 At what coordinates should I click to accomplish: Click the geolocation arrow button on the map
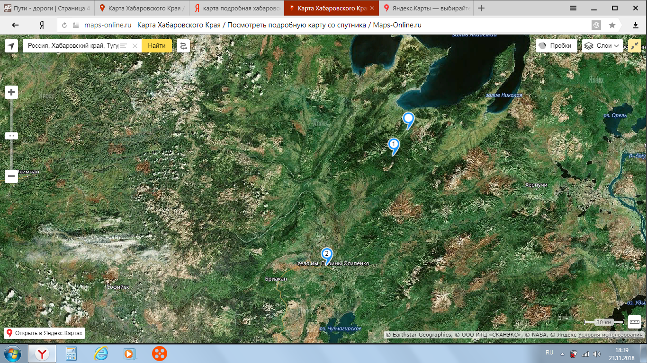11,46
